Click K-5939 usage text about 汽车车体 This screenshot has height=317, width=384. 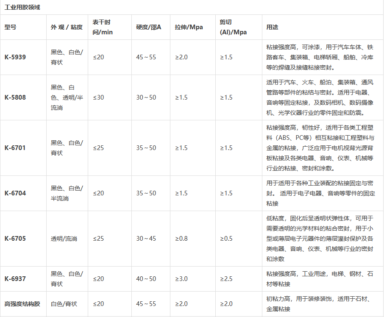coord(320,57)
